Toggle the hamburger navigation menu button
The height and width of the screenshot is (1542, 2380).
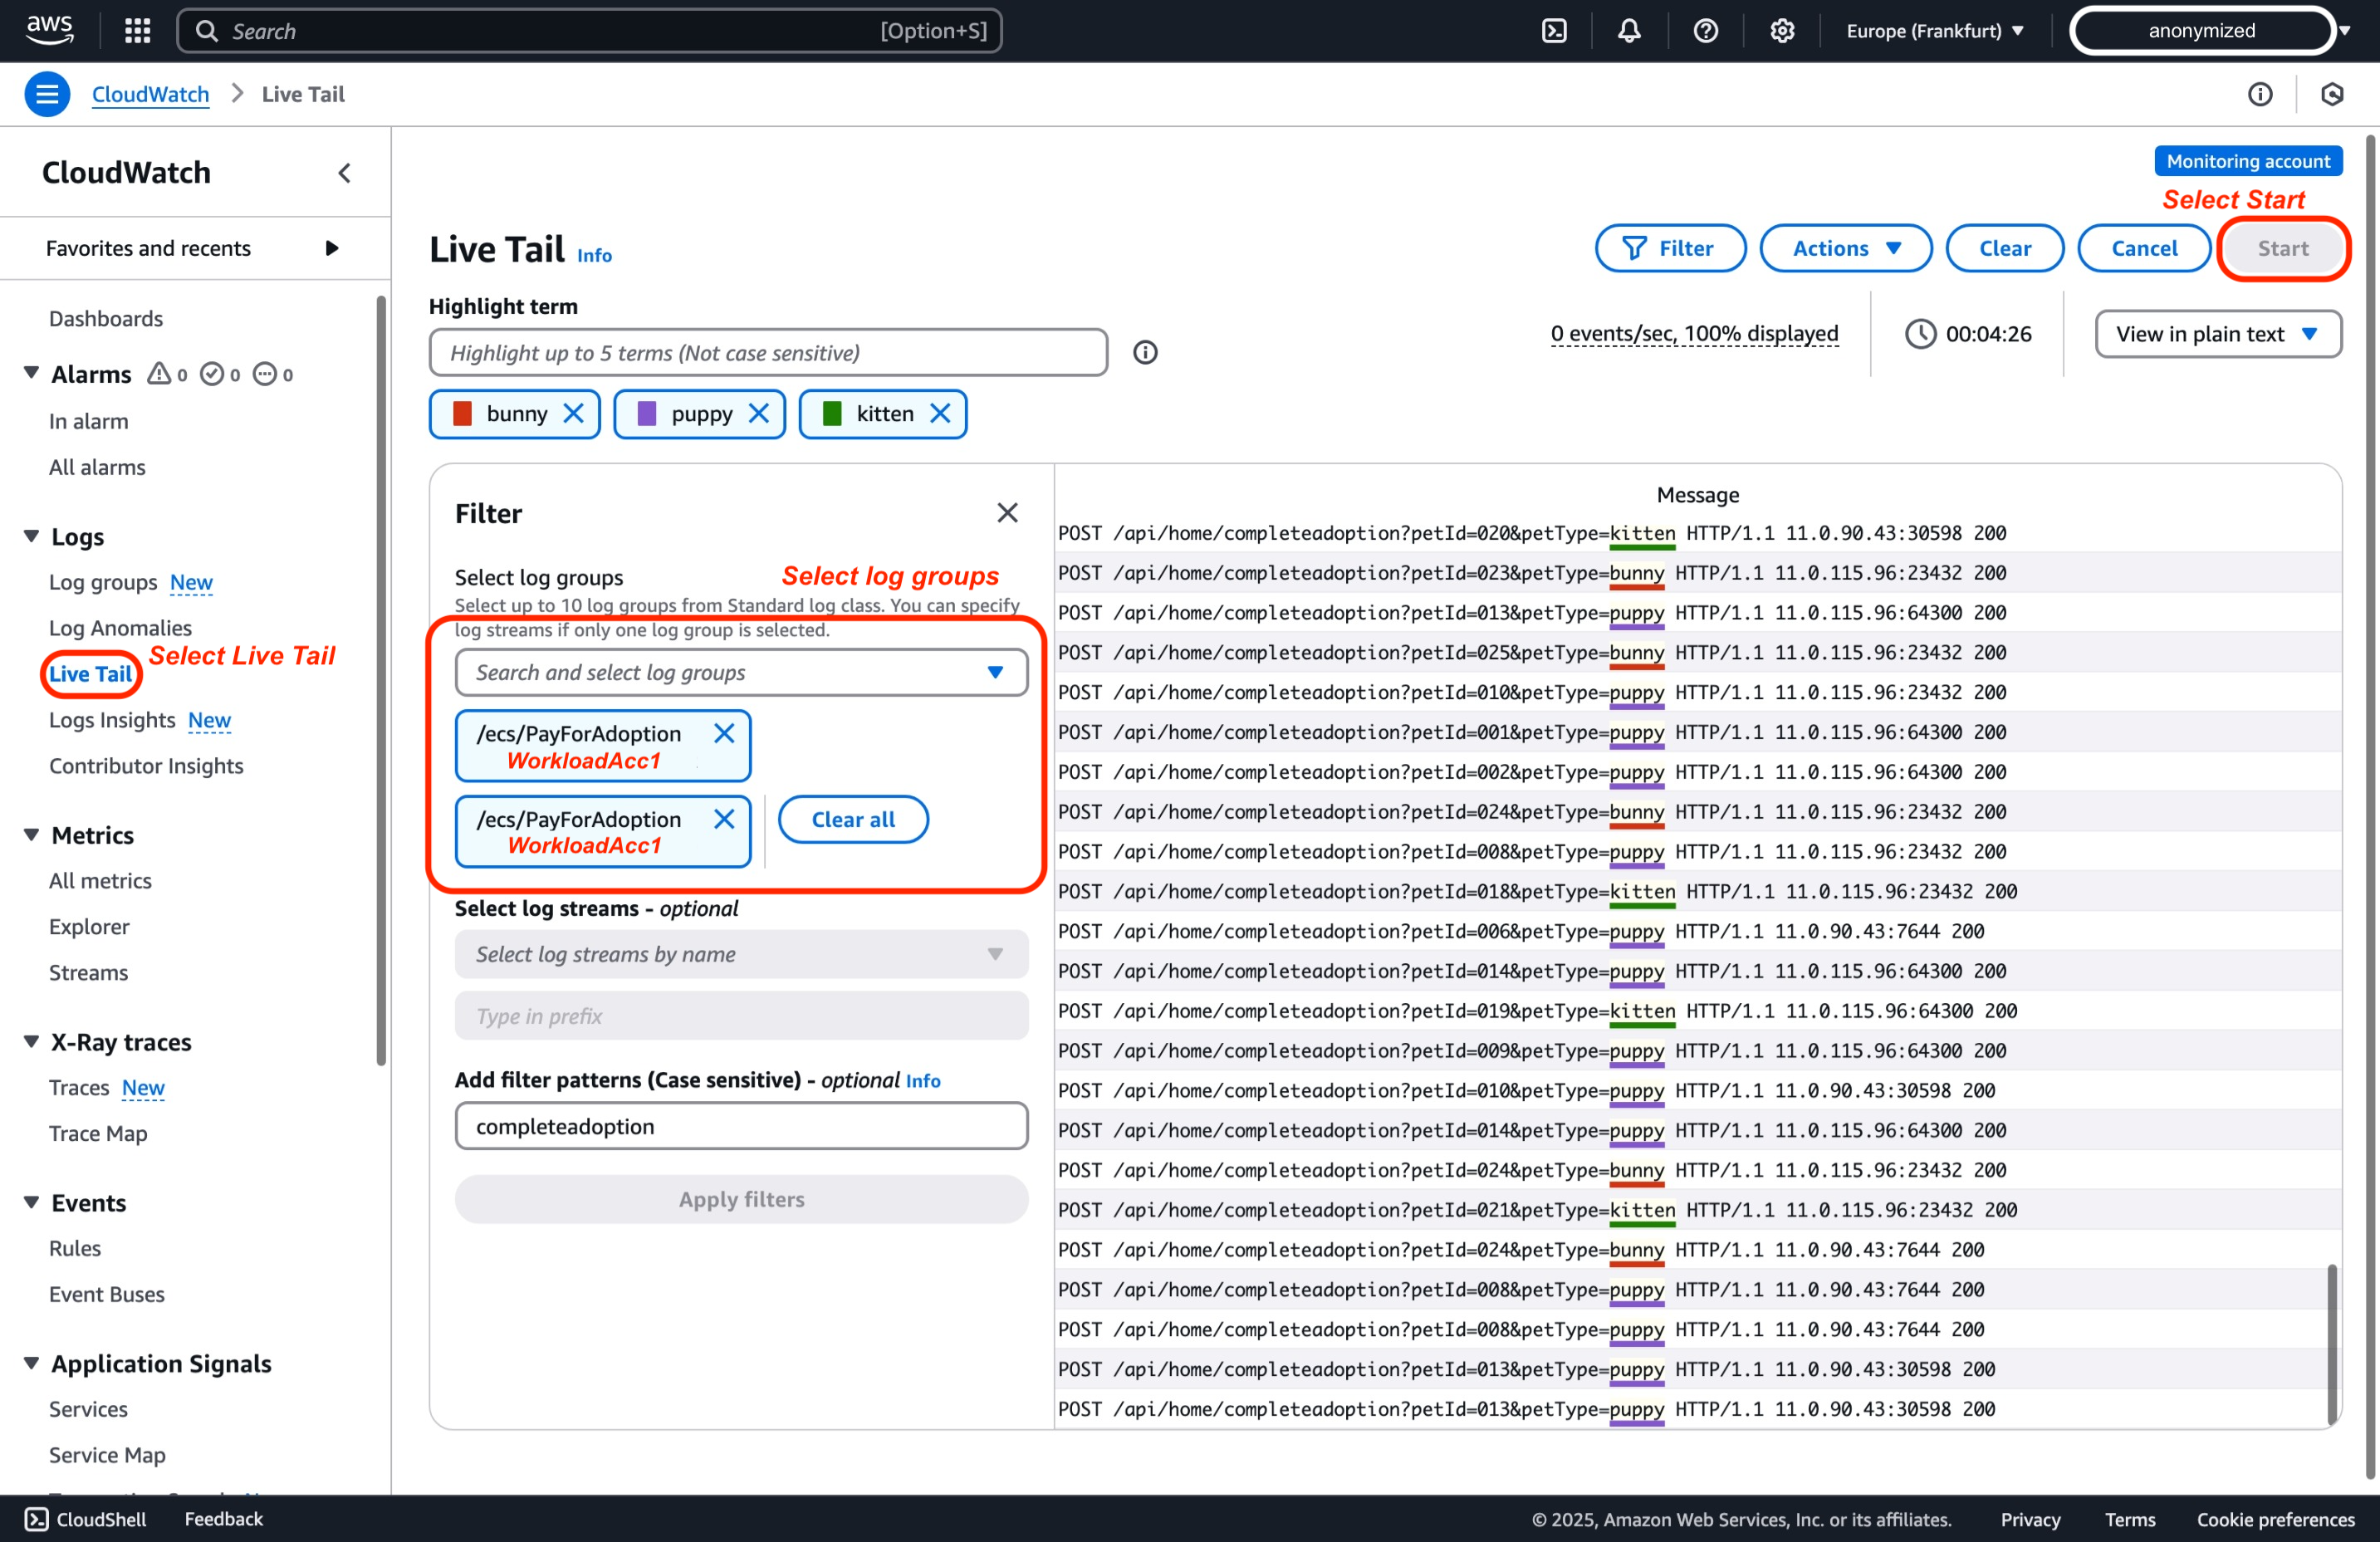[47, 94]
